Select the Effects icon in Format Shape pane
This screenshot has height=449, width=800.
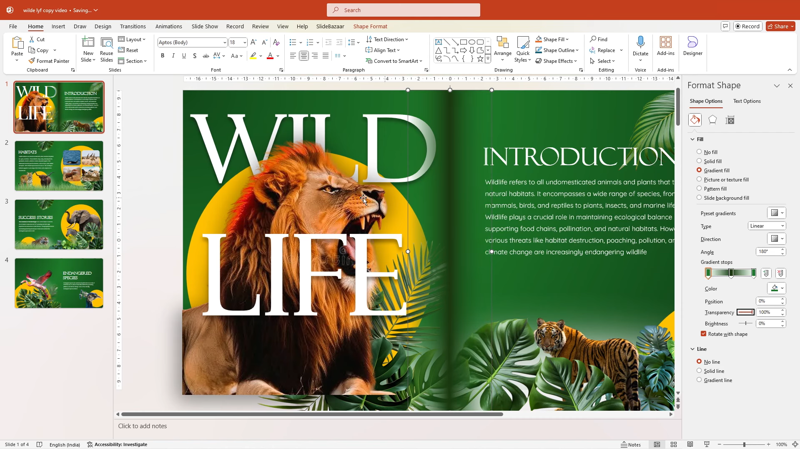point(712,120)
